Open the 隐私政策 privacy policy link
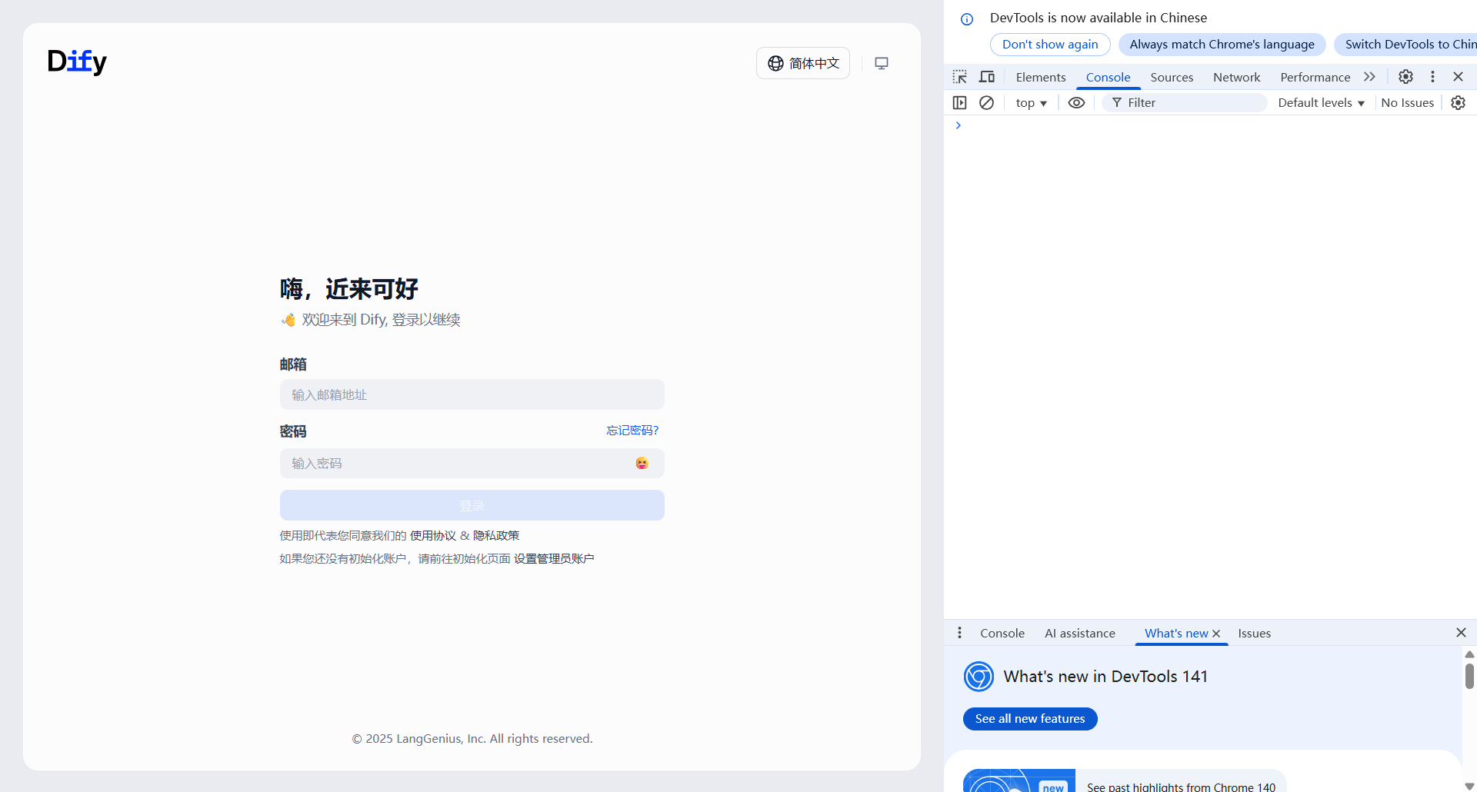The width and height of the screenshot is (1477, 792). 496,535
